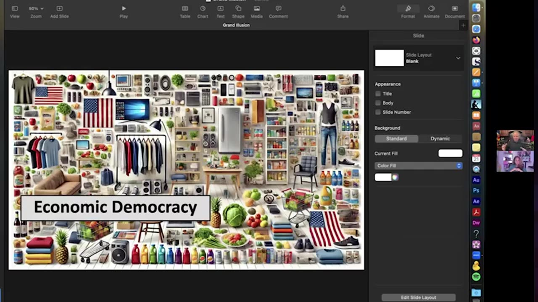Open Safari in the Dock
Image resolution: width=538 pixels, height=302 pixels.
pos(476,29)
